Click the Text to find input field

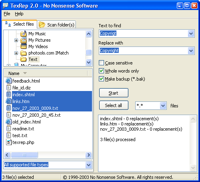(x=144, y=33)
